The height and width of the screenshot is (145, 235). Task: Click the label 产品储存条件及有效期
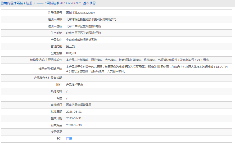pyautogui.click(x=48, y=78)
